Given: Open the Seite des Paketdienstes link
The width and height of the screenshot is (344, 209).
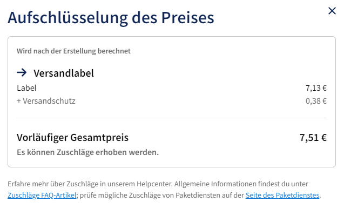Looking at the screenshot, I should 282,195.
